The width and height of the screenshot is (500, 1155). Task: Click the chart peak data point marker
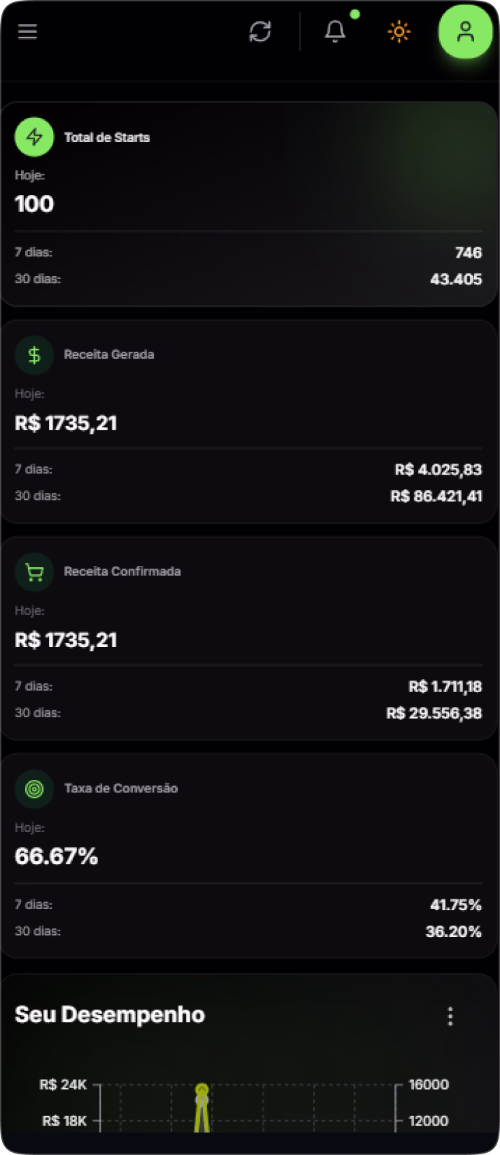201,1090
